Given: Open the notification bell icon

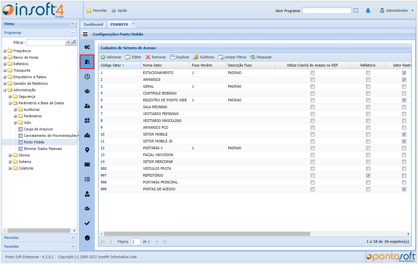Looking at the screenshot, I should click(x=368, y=11).
